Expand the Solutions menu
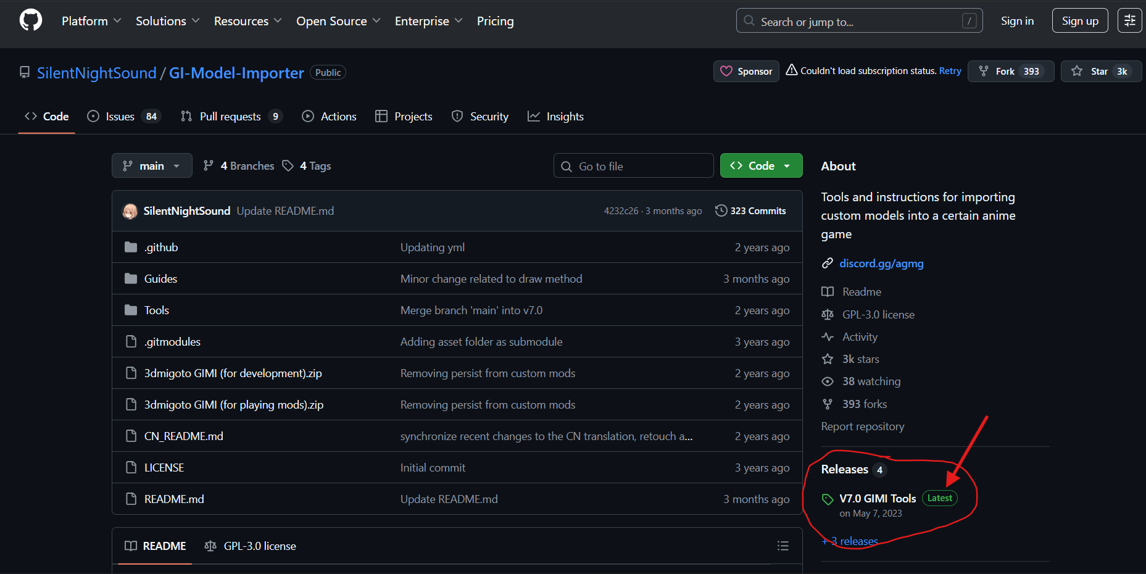 (x=168, y=21)
